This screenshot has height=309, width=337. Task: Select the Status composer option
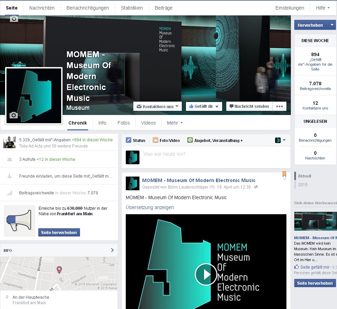point(136,140)
